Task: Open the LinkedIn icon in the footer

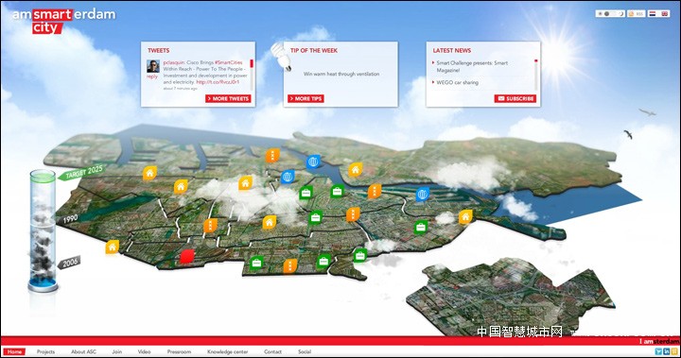Action: (x=667, y=351)
